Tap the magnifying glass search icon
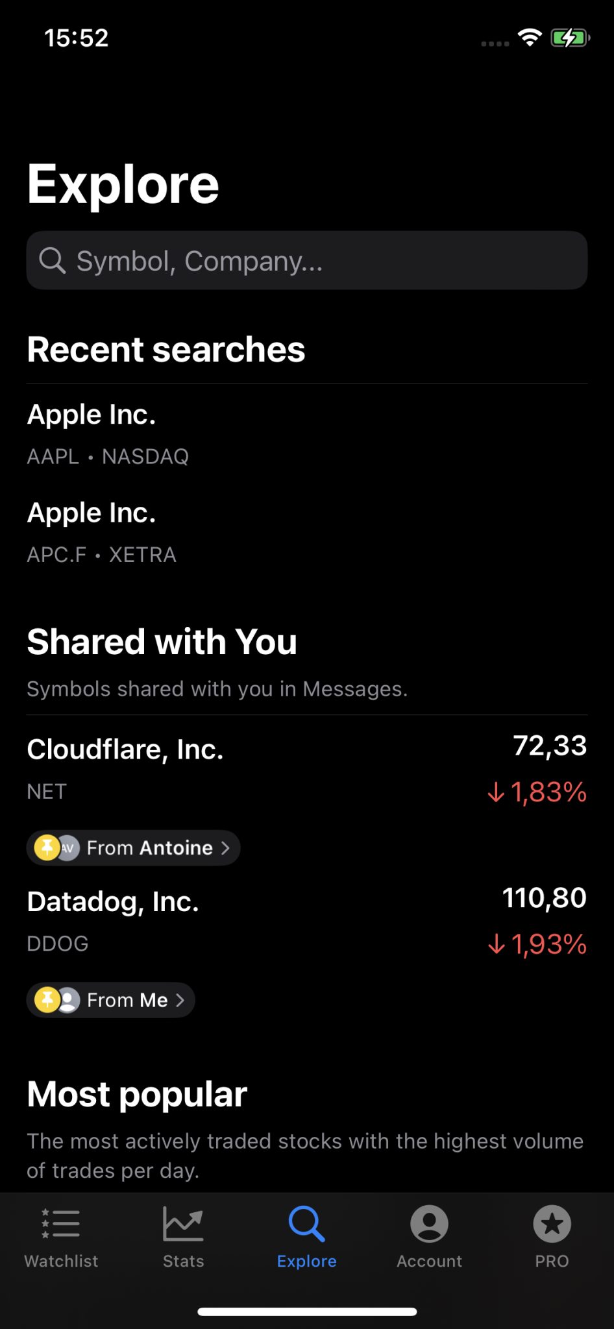This screenshot has width=614, height=1329. point(52,261)
